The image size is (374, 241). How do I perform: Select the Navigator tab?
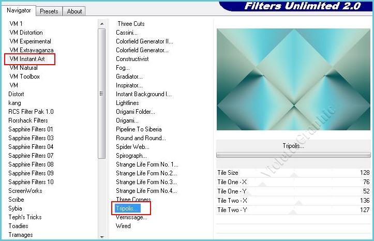(19, 10)
